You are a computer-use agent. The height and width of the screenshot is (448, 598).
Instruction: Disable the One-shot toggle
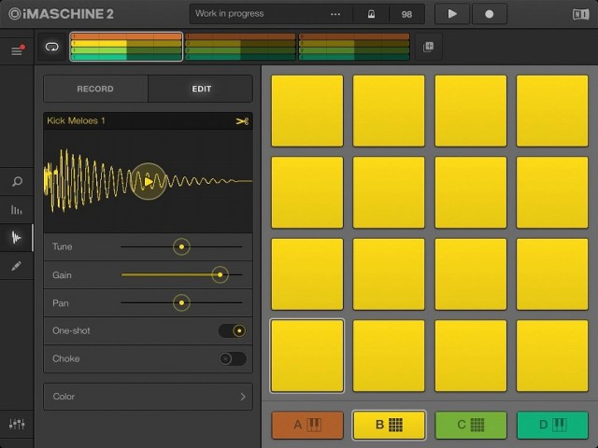233,330
